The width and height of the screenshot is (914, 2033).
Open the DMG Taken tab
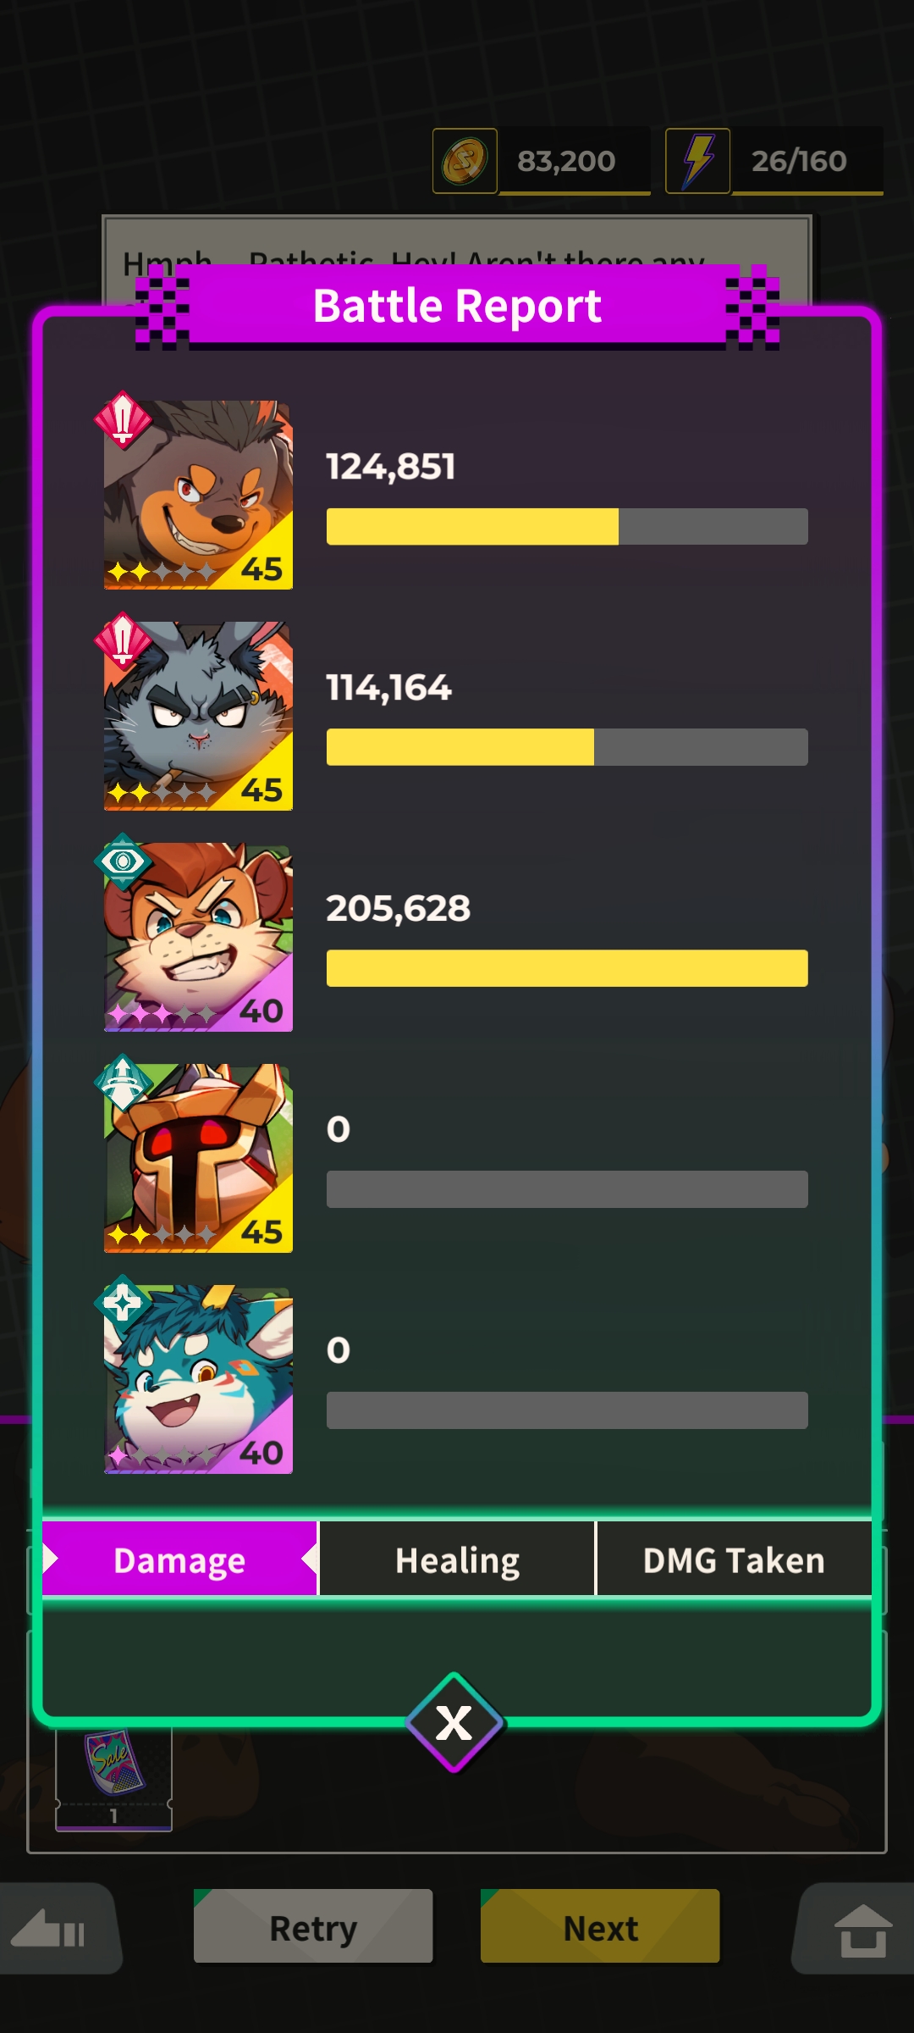[734, 1559]
